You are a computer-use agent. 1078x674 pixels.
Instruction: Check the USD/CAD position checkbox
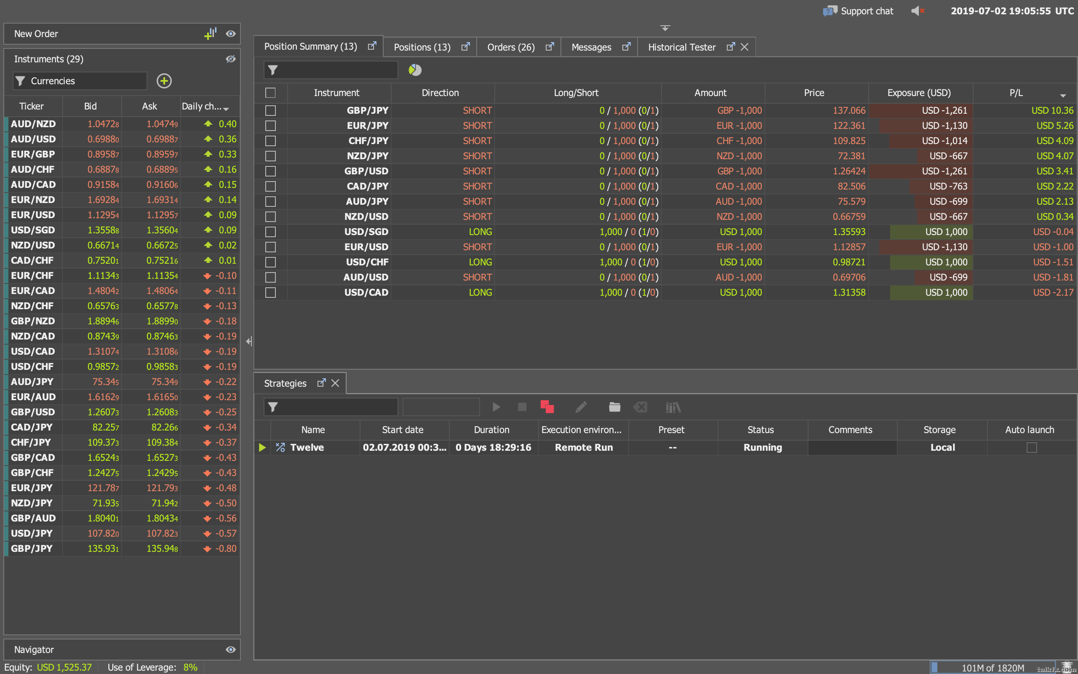[x=270, y=292]
